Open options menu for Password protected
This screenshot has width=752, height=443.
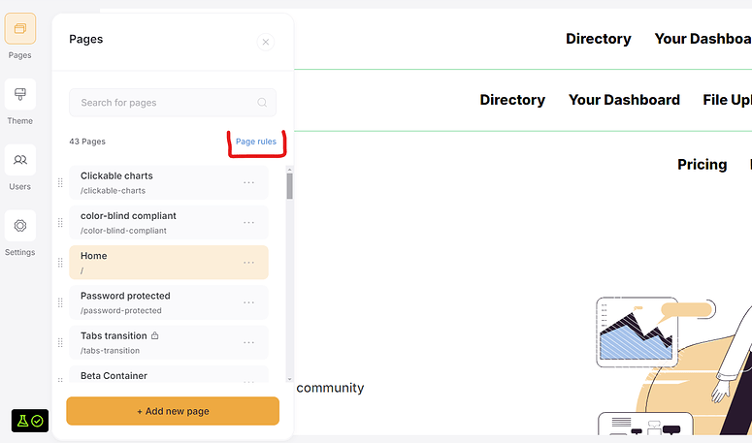(248, 302)
